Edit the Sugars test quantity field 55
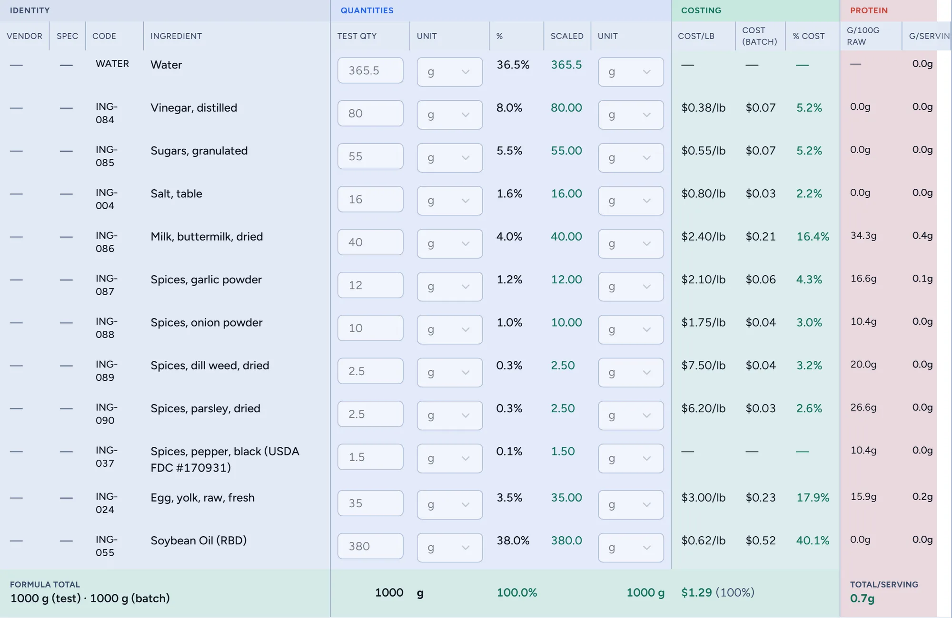The height and width of the screenshot is (618, 952). (370, 156)
